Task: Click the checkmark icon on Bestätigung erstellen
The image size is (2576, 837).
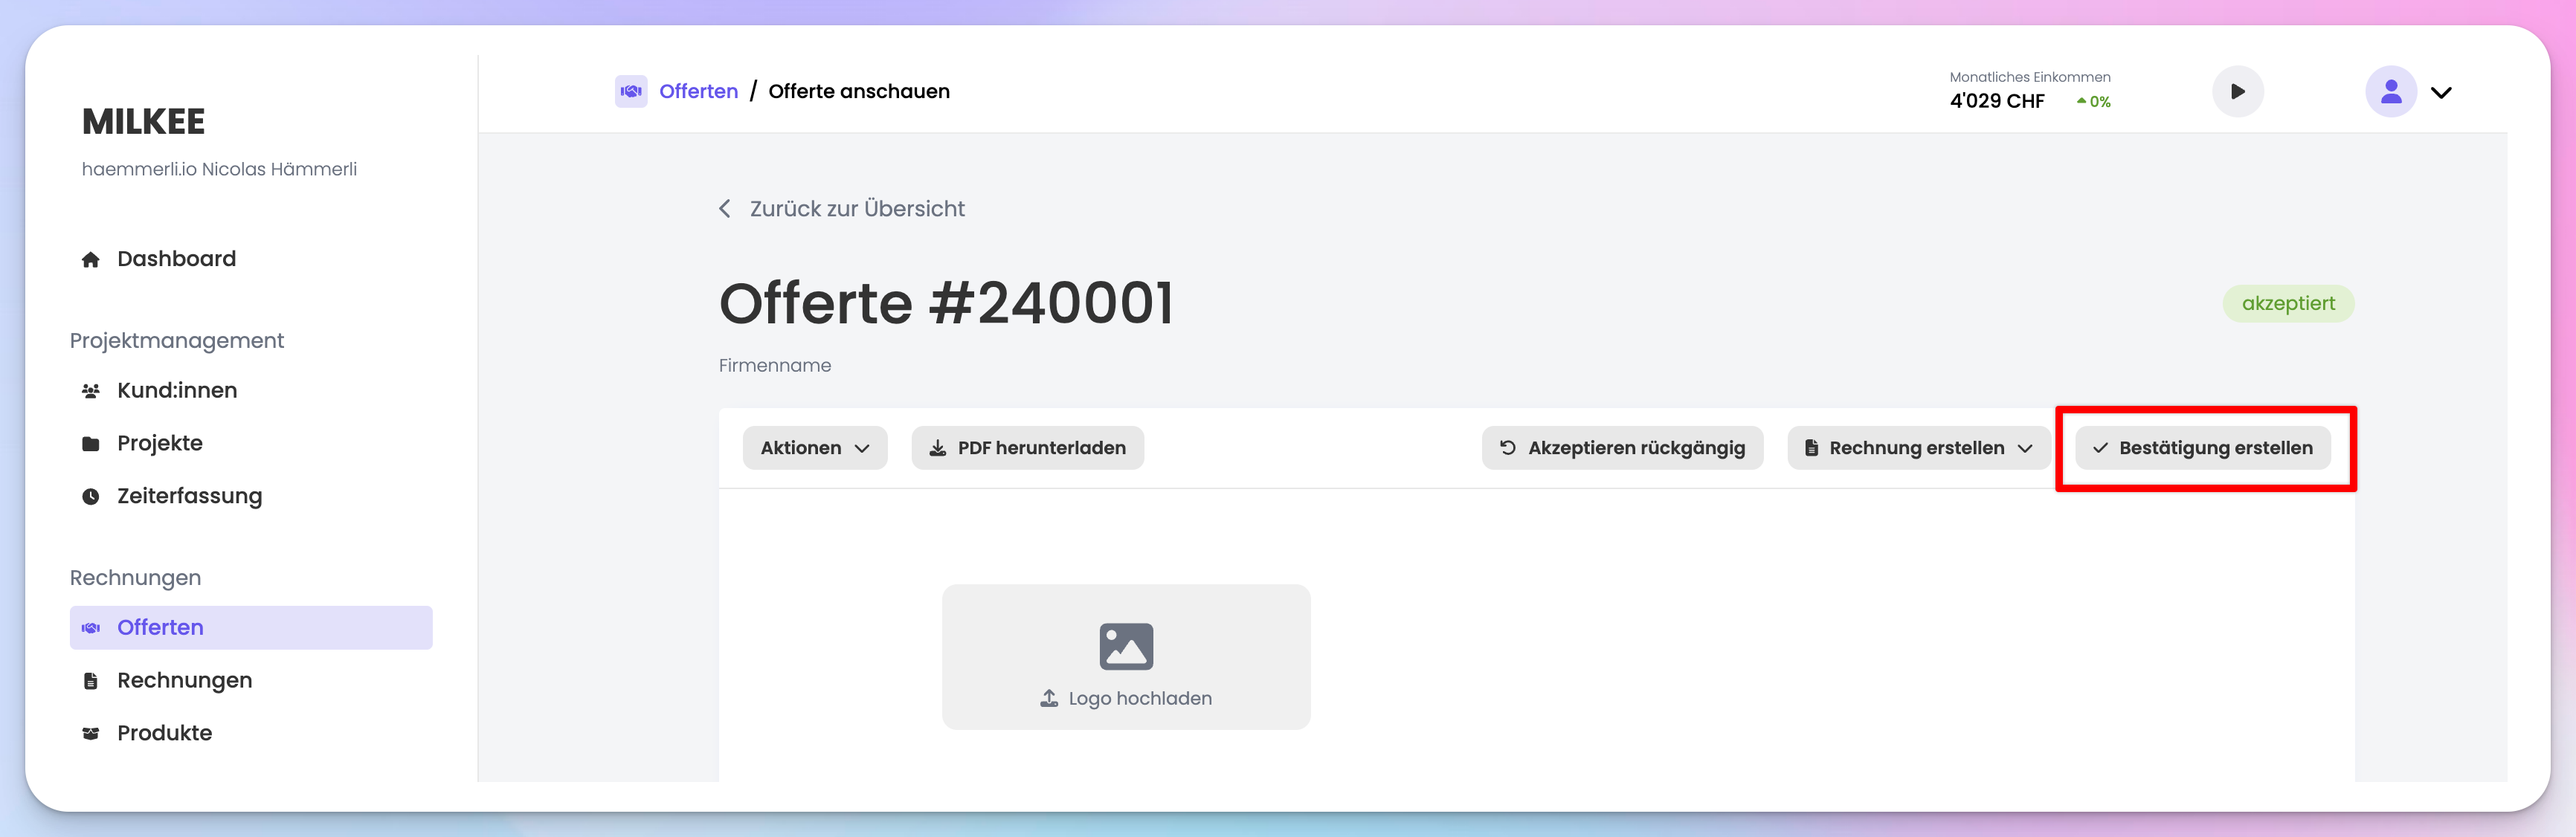Action: (2100, 449)
